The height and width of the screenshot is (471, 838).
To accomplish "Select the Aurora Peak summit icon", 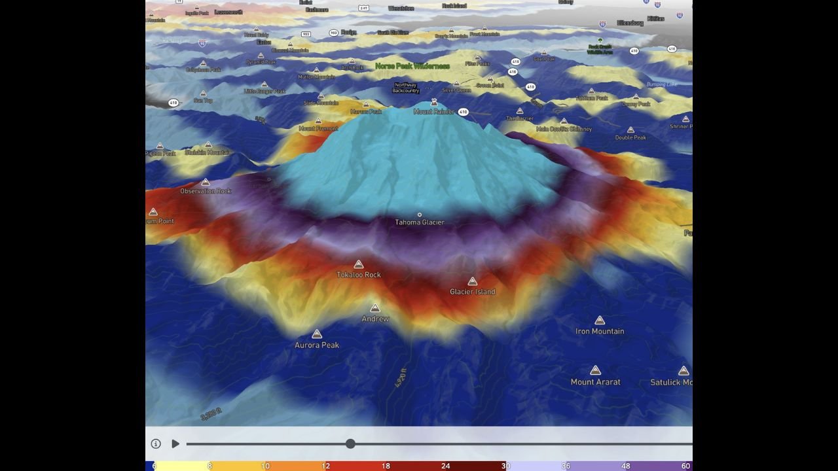I will tap(317, 334).
